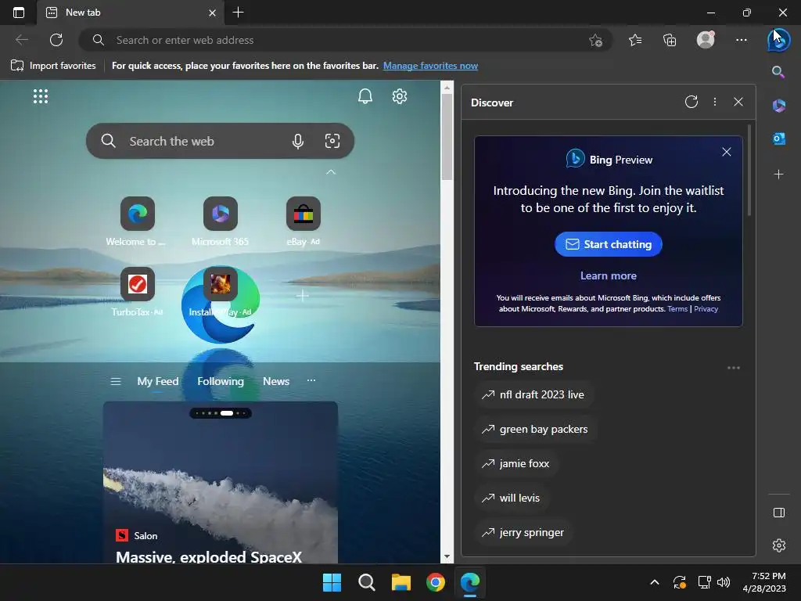Select trending search jerry springer
Image resolution: width=801 pixels, height=601 pixels.
[523, 532]
